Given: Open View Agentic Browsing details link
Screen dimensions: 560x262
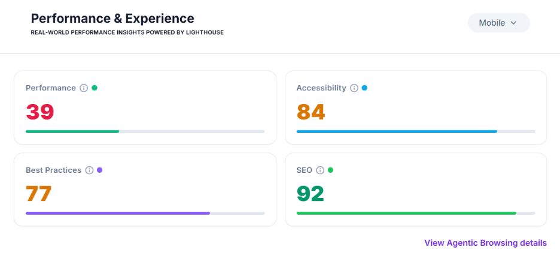Looking at the screenshot, I should pyautogui.click(x=485, y=243).
